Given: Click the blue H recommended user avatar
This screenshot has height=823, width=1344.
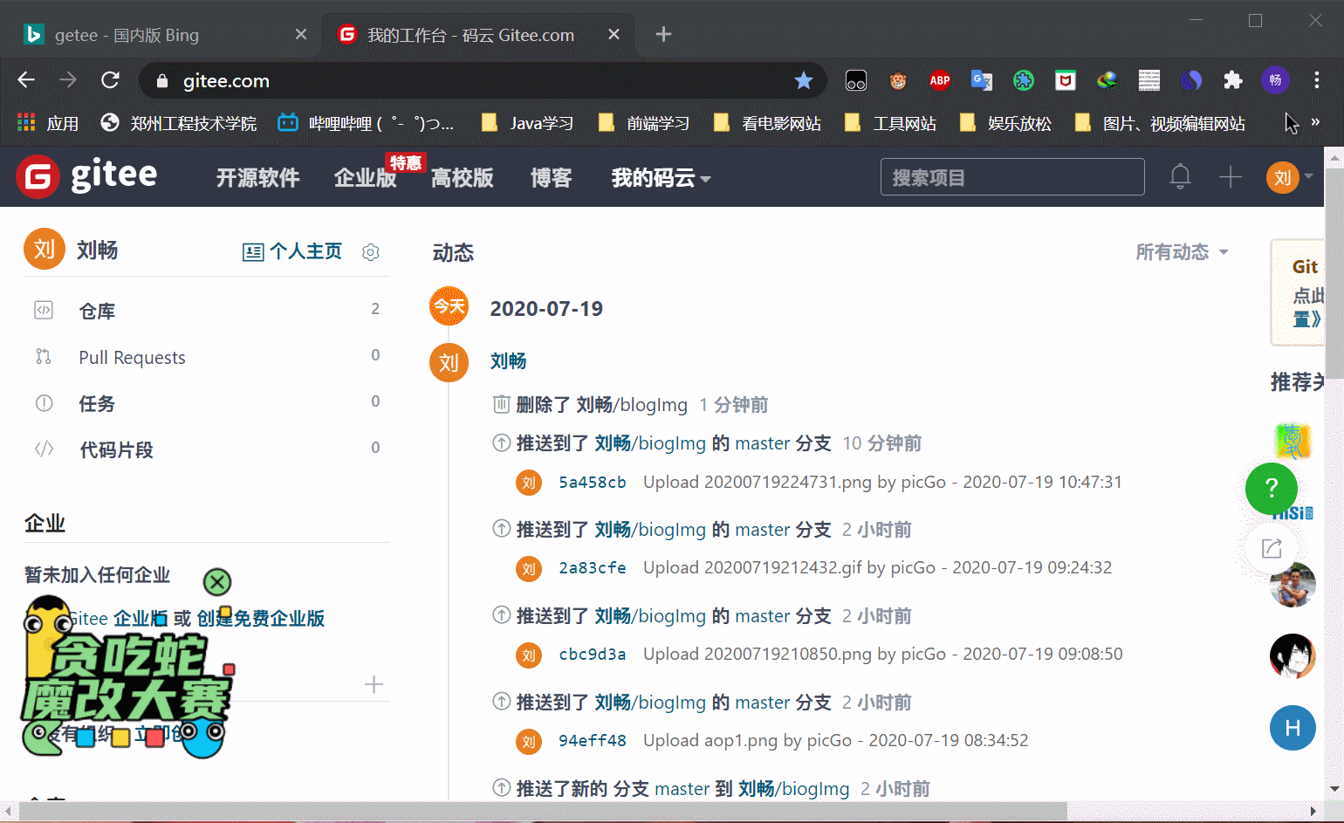Looking at the screenshot, I should point(1293,728).
